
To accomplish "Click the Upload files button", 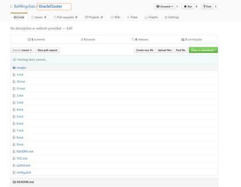I will tap(164, 50).
